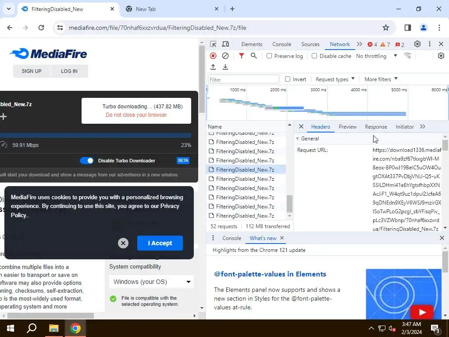This screenshot has height=337, width=449.
Task: Check the Invert filter checkbox
Action: click(x=288, y=79)
